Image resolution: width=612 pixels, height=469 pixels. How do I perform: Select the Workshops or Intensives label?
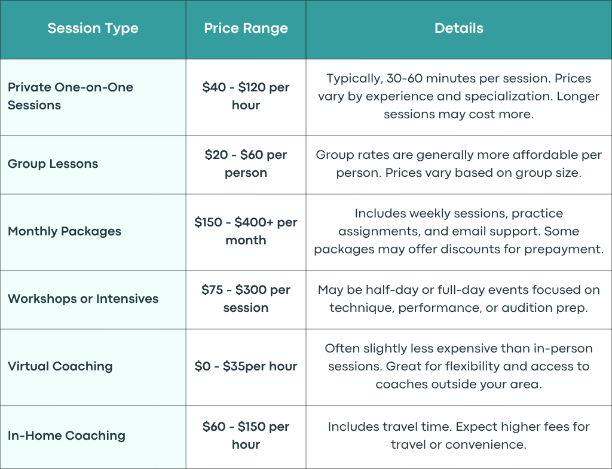82,299
